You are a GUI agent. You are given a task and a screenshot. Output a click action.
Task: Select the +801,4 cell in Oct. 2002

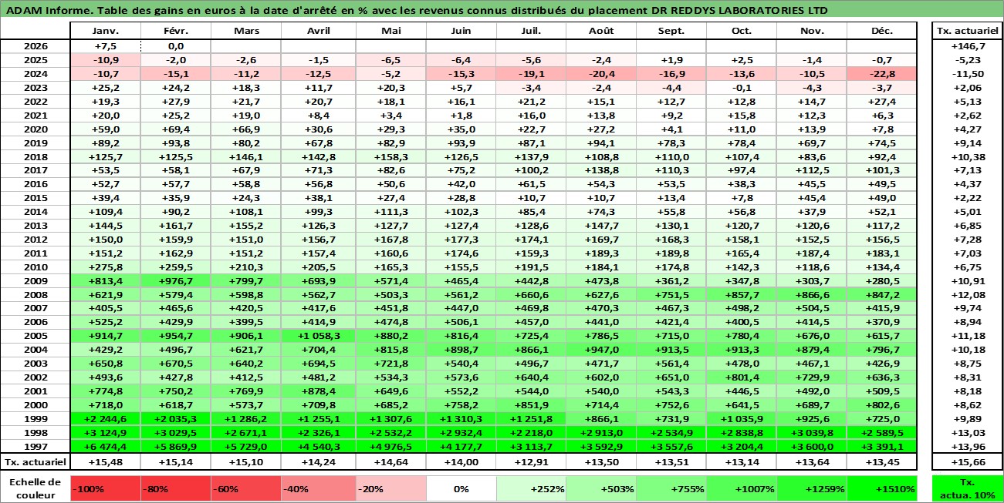(x=742, y=377)
